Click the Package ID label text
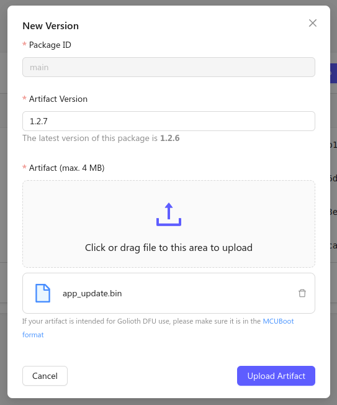The height and width of the screenshot is (405, 337). (x=50, y=45)
